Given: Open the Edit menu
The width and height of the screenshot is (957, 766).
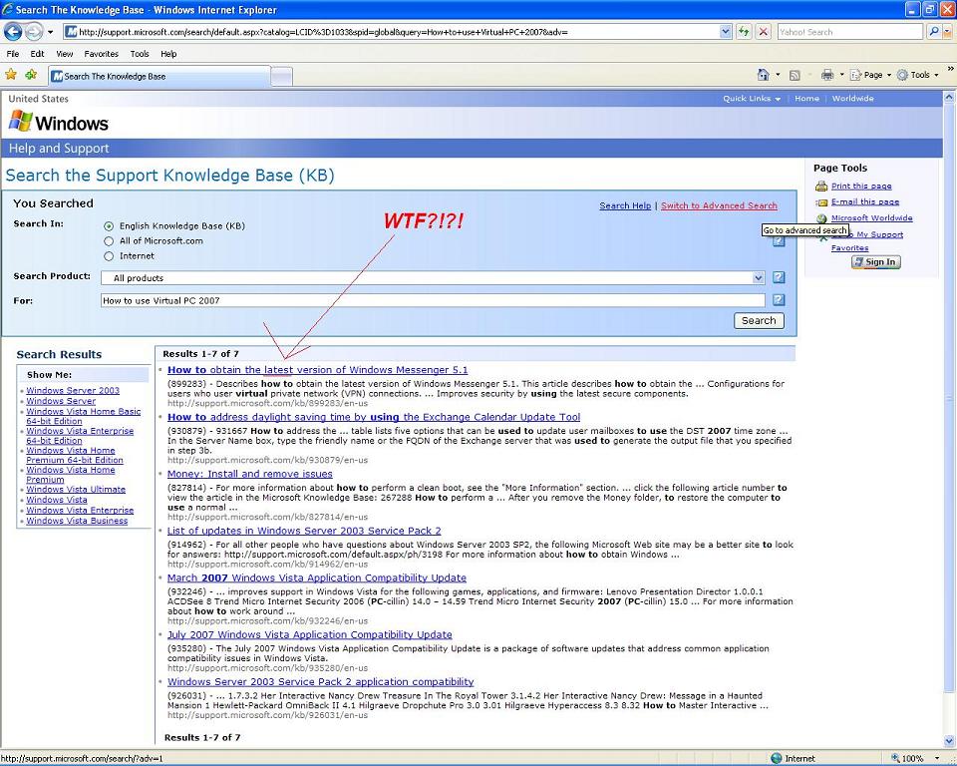Looking at the screenshot, I should tap(37, 54).
